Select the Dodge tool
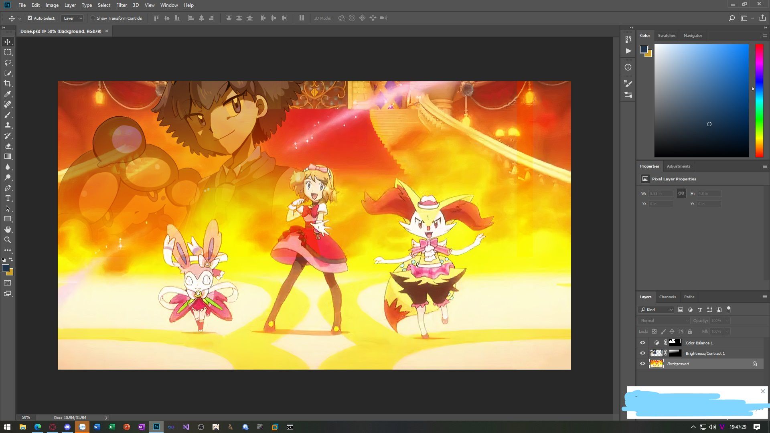Viewport: 770px width, 433px height. tap(8, 178)
